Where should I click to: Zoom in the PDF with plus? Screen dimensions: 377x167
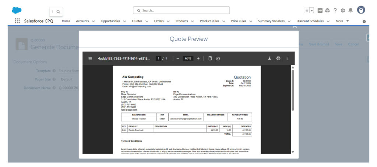click(x=198, y=58)
